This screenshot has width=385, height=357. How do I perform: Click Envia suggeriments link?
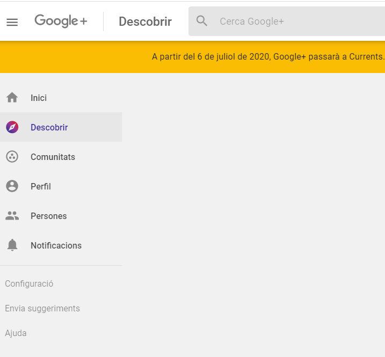click(x=42, y=309)
